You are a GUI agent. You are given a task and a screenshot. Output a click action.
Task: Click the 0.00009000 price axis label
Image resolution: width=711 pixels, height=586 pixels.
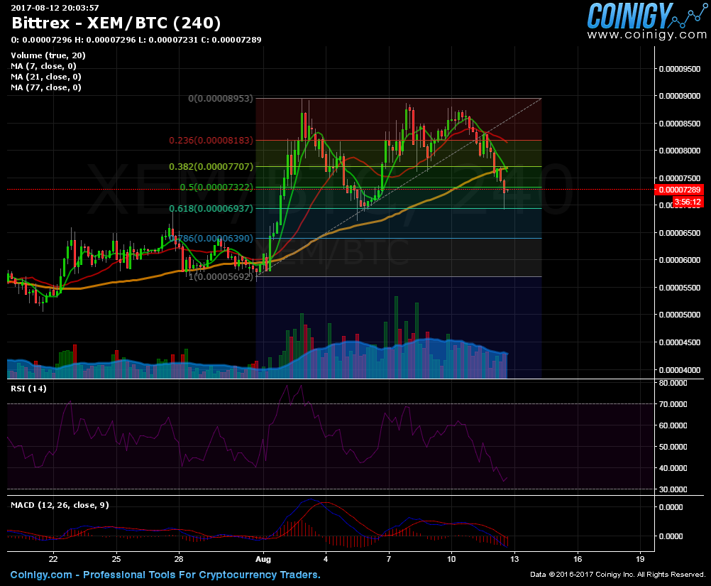(680, 96)
